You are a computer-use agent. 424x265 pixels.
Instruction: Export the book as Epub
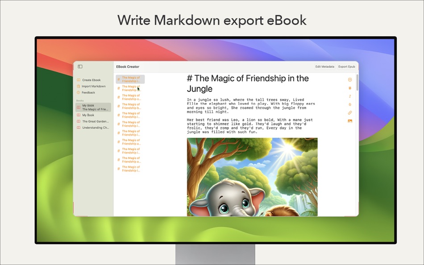(347, 66)
